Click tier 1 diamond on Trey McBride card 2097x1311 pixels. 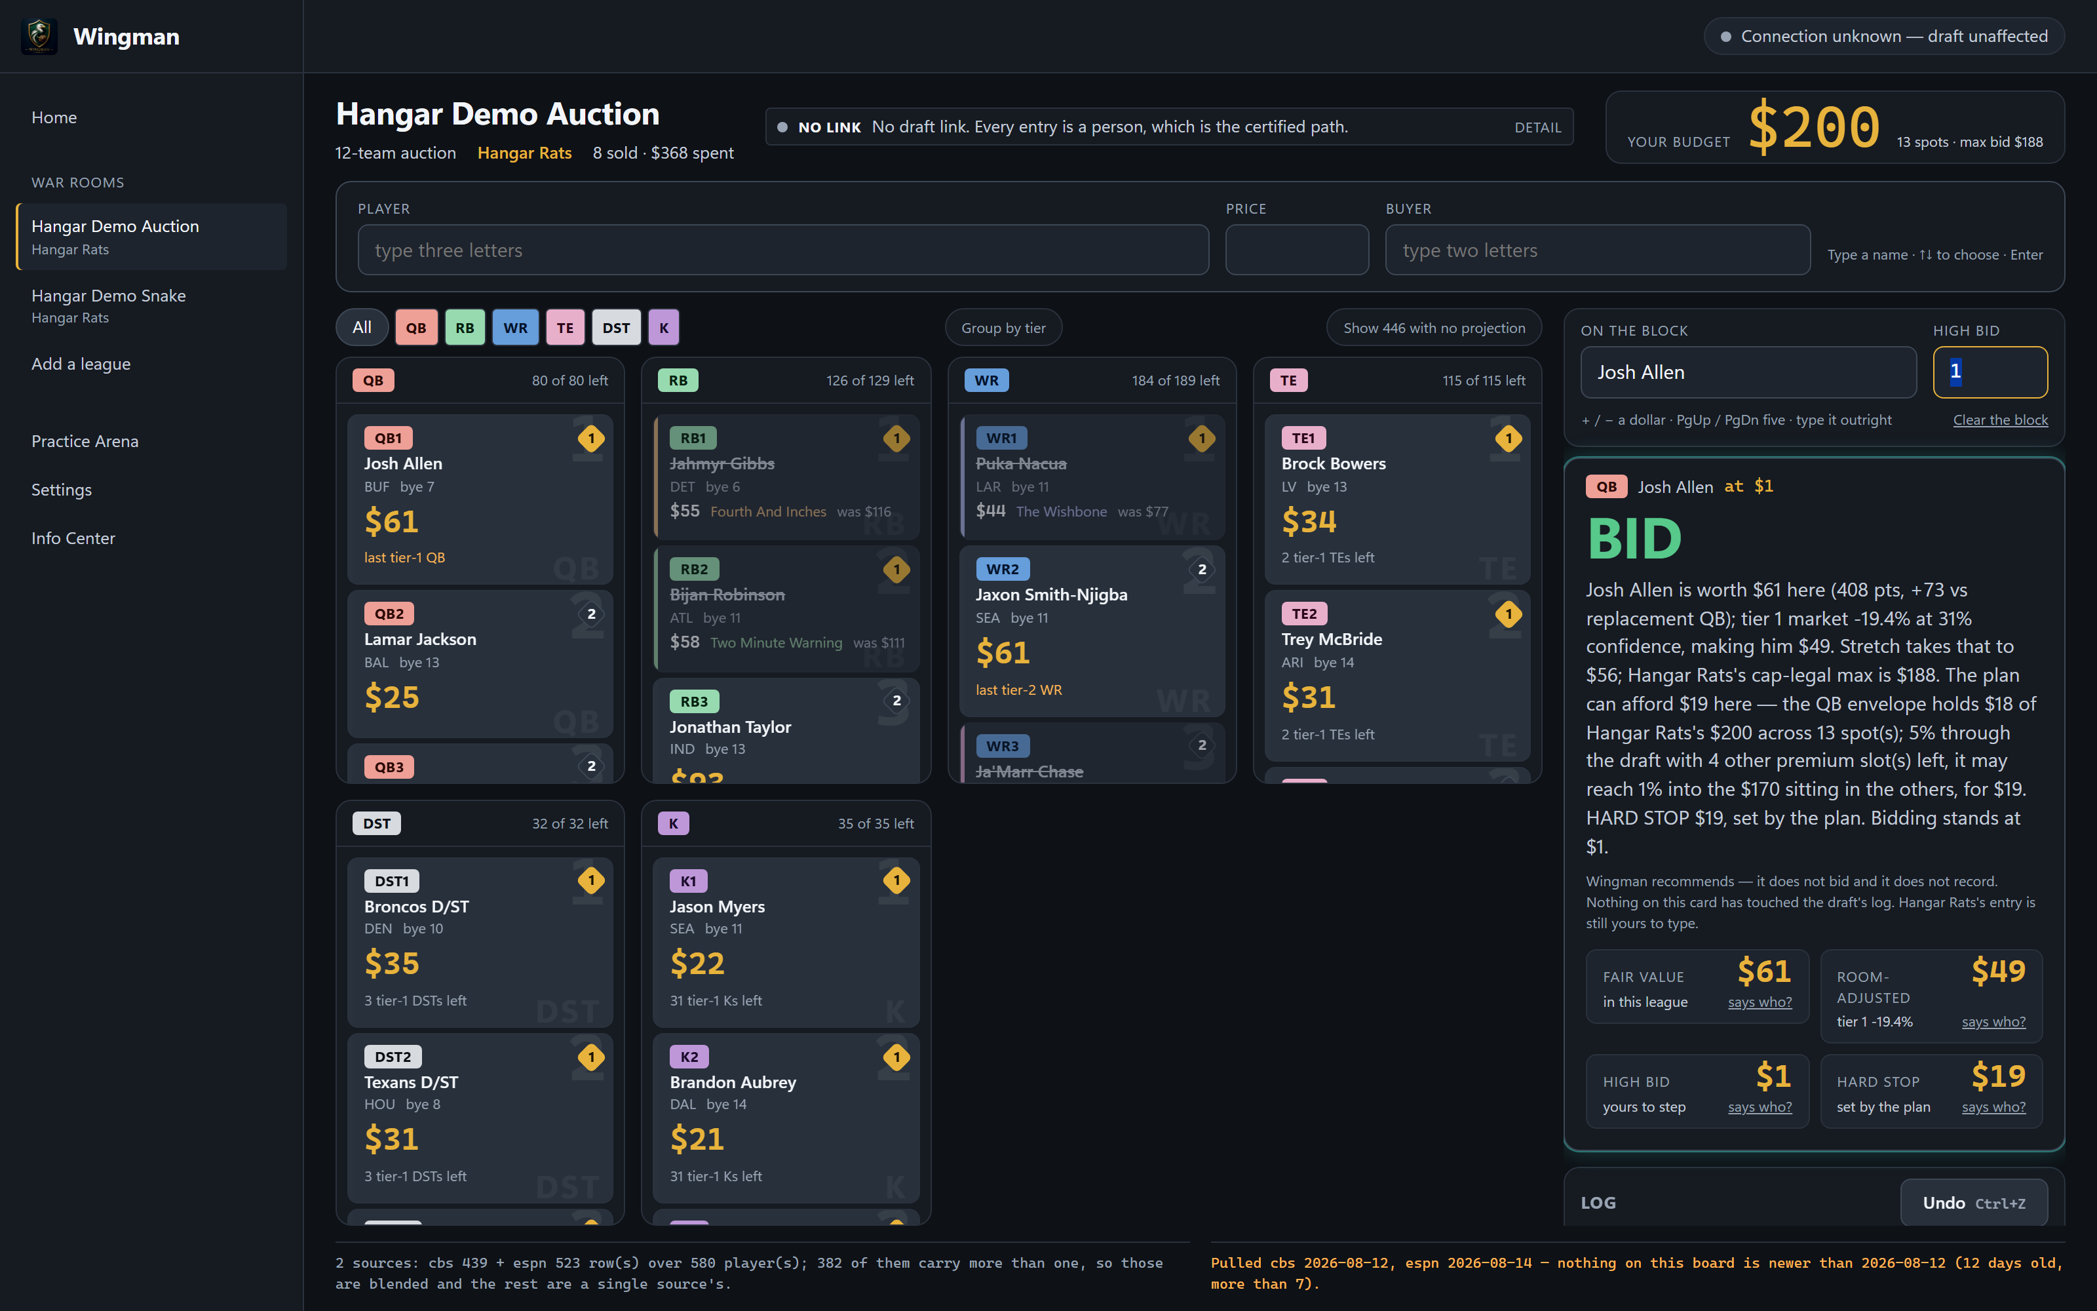pyautogui.click(x=1509, y=614)
